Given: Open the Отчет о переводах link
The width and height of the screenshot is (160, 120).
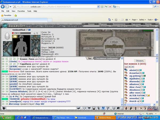Looking at the screenshot, I should [128, 26].
